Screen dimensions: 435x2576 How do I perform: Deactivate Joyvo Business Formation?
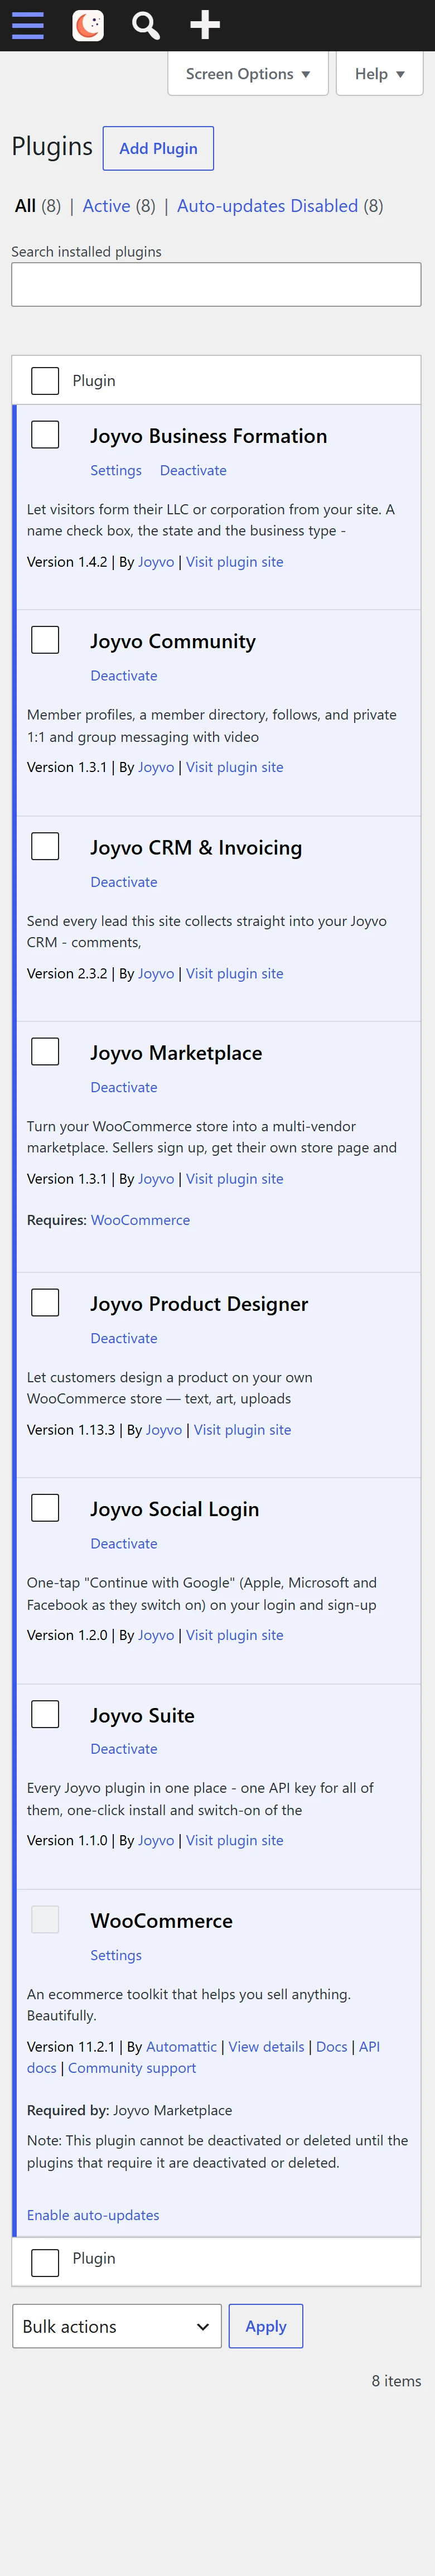(193, 471)
